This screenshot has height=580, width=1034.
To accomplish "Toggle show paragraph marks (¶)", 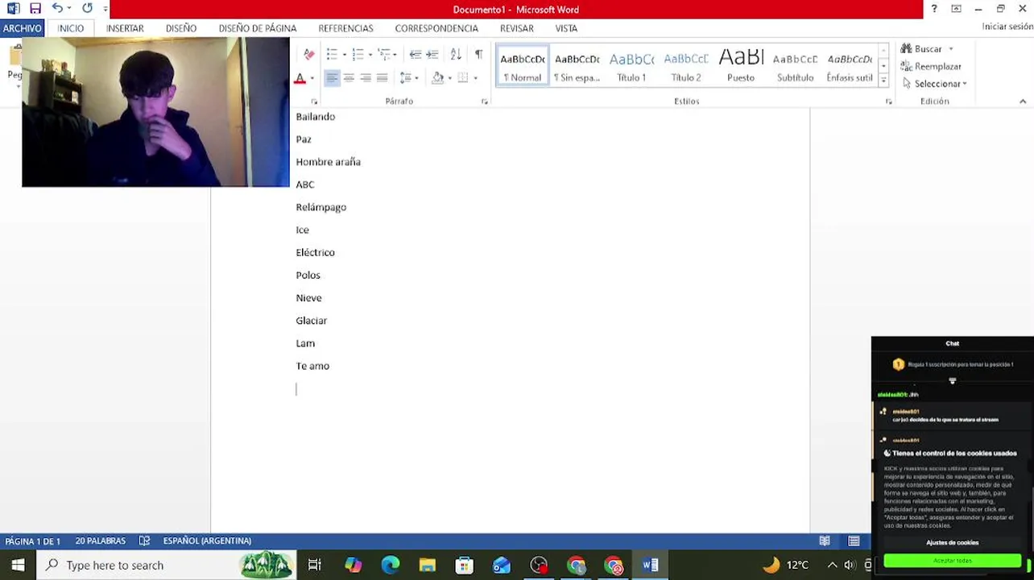I will [x=479, y=54].
